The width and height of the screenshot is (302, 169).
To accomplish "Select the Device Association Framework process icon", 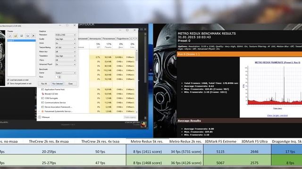I will click(42, 107).
